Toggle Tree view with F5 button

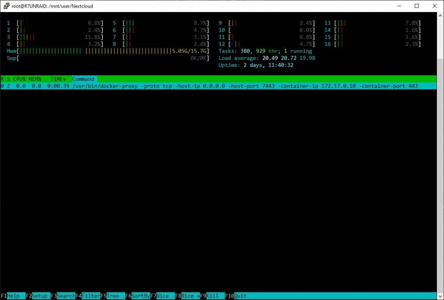pos(113,296)
